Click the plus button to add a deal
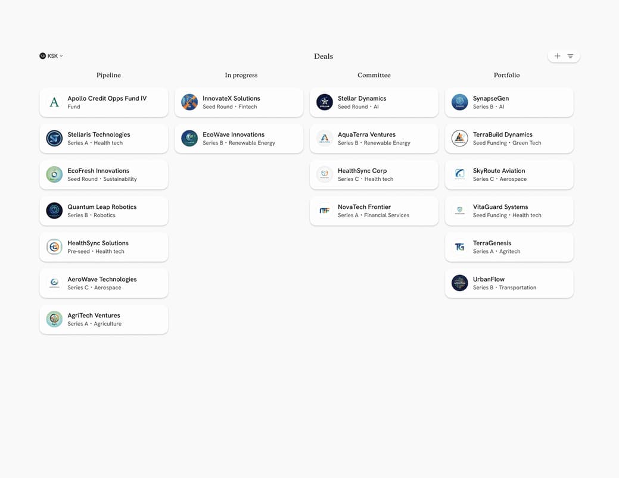The width and height of the screenshot is (619, 478). 556,55
